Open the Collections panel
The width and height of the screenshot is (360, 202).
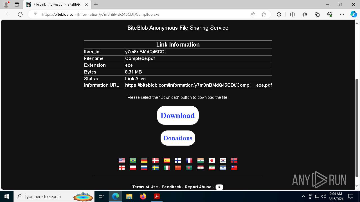(x=317, y=14)
